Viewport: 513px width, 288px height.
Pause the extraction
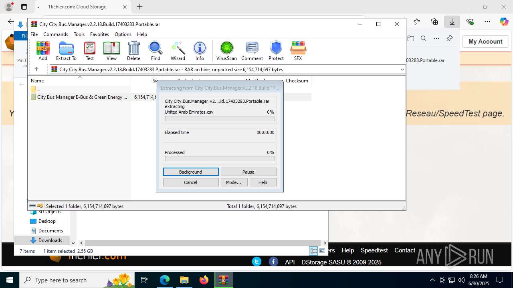pyautogui.click(x=248, y=172)
